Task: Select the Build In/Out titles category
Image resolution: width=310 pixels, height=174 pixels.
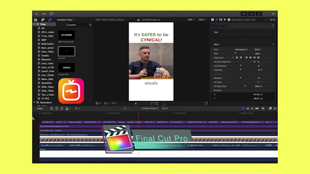Action: (47, 44)
